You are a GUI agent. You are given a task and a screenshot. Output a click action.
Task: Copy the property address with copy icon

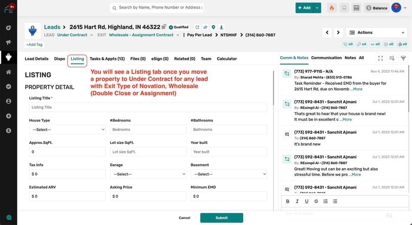point(164,27)
